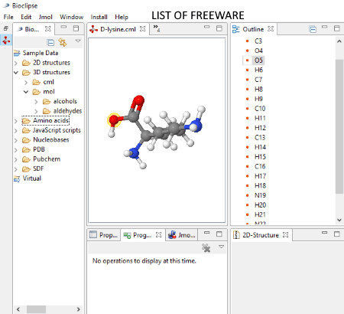Image resolution: width=344 pixels, height=314 pixels.
Task: Show hidden editors list chevron
Action: pyautogui.click(x=157, y=28)
